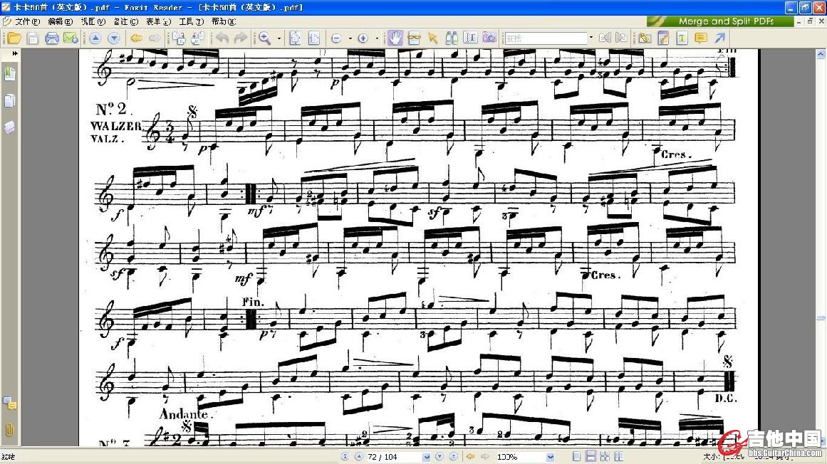
Task: Select the typewriter text tool
Action: pos(682,38)
